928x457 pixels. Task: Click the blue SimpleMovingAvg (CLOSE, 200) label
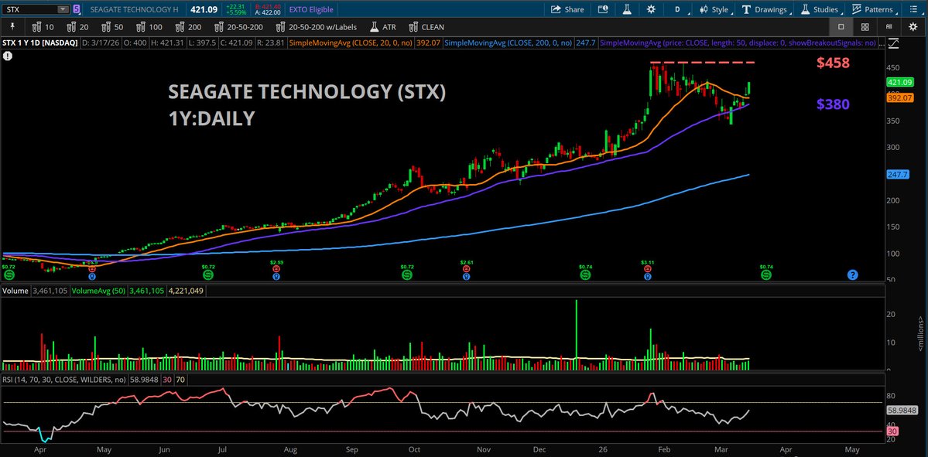click(x=508, y=43)
